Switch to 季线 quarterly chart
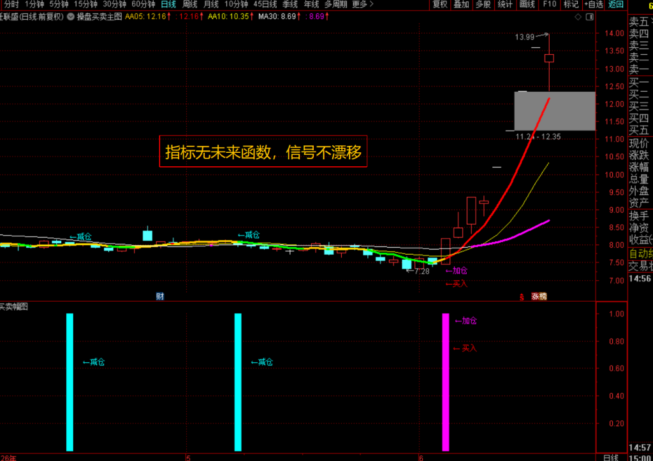653x461 pixels. (290, 4)
